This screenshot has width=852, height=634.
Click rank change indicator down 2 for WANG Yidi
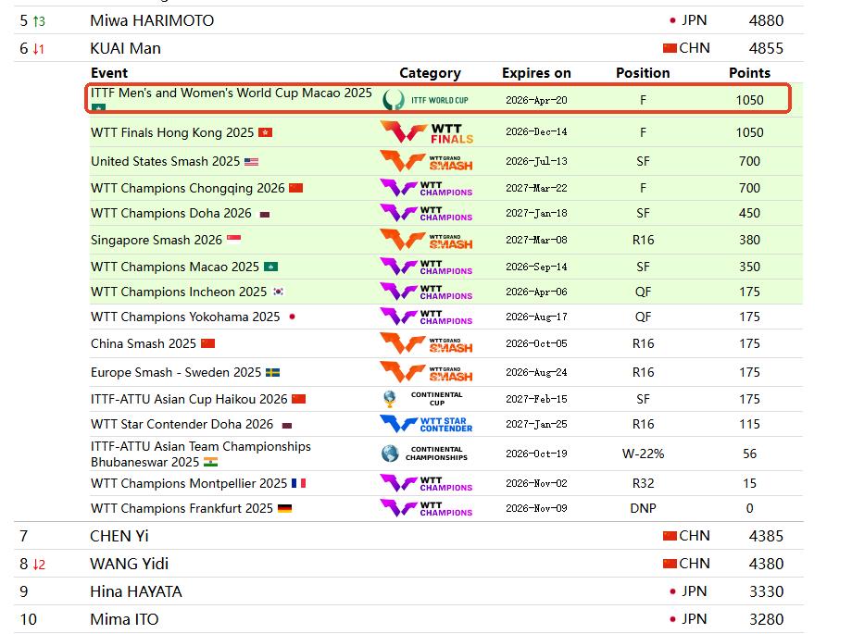pyautogui.click(x=39, y=565)
